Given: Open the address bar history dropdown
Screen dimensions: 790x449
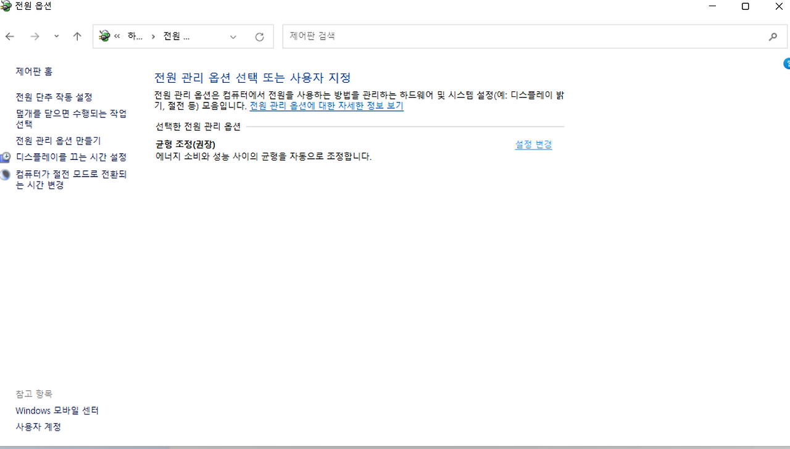Looking at the screenshot, I should point(233,36).
